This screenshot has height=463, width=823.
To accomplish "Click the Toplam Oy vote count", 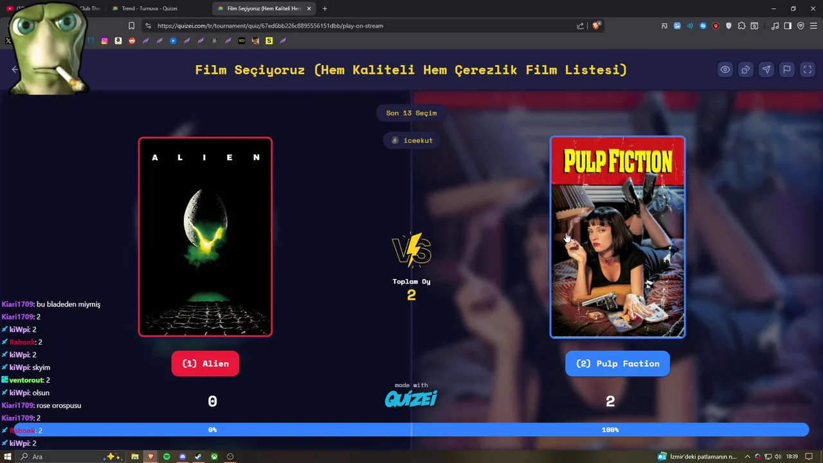I will click(x=411, y=295).
